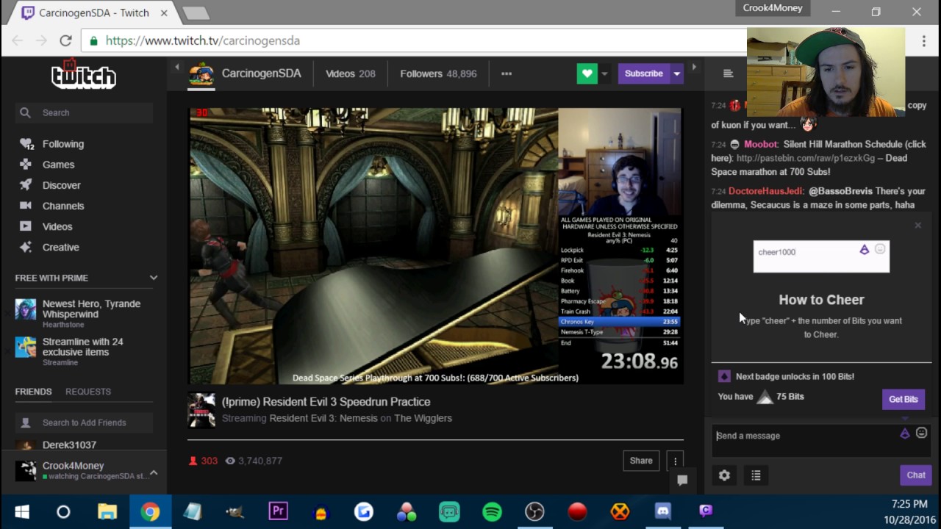Open the Subscribe options dropdown arrow

[676, 73]
